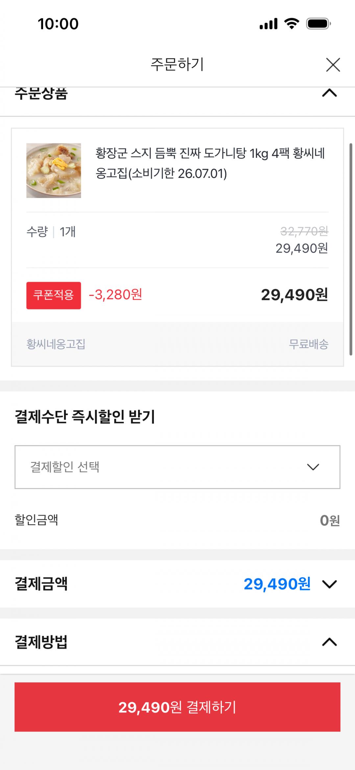
Task: Click the vertical scrollbar on the right
Action: (x=351, y=249)
